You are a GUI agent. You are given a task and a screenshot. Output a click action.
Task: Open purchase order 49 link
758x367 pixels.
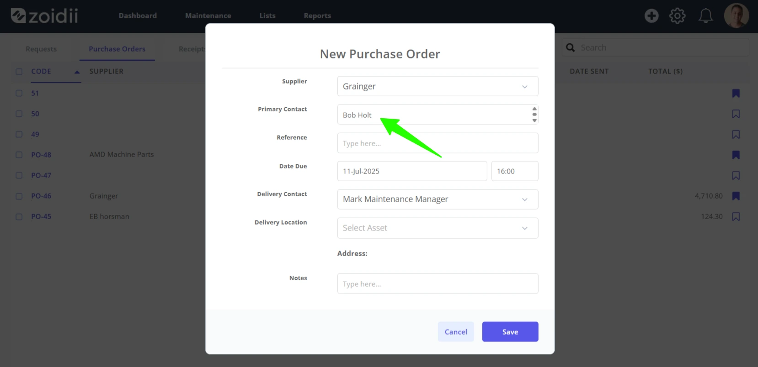click(35, 134)
